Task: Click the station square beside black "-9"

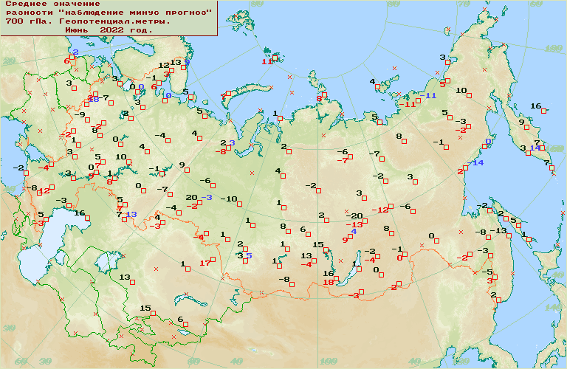Action: pyautogui.click(x=87, y=120)
